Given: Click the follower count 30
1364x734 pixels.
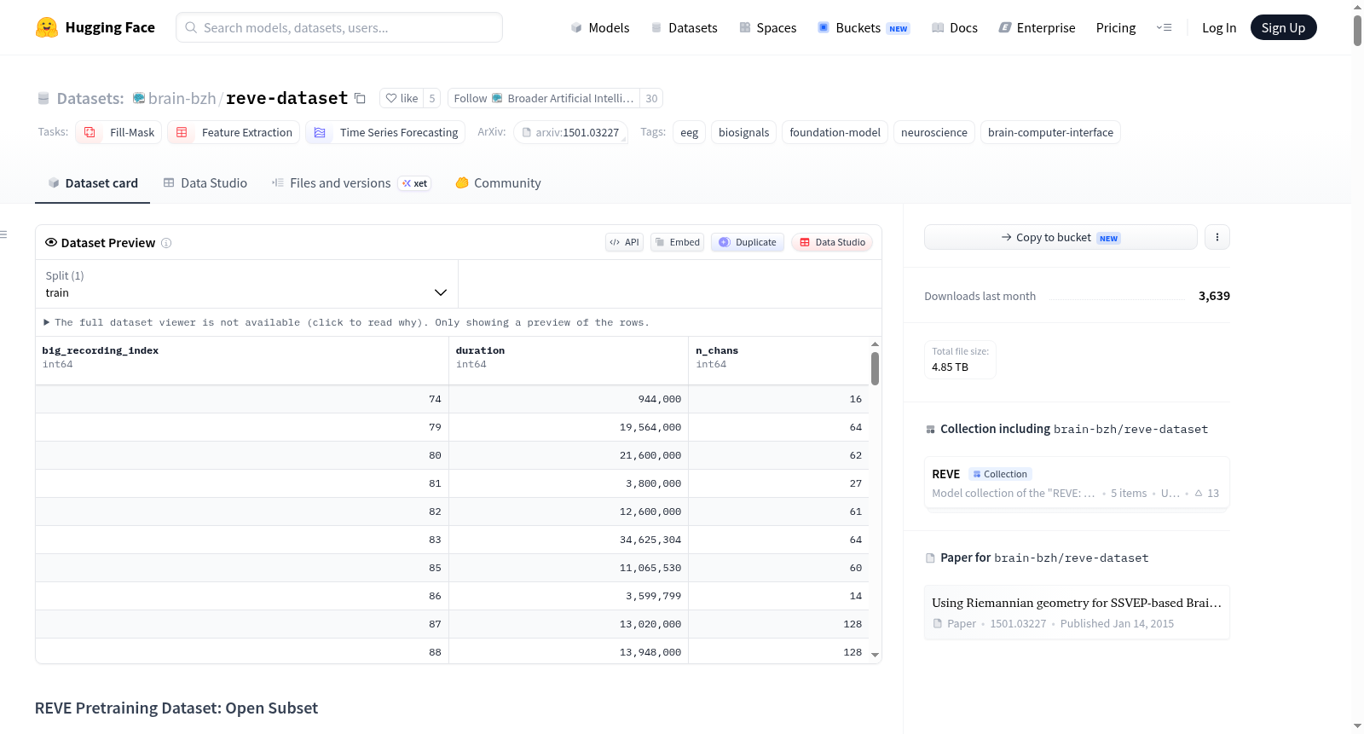Looking at the screenshot, I should (x=651, y=99).
